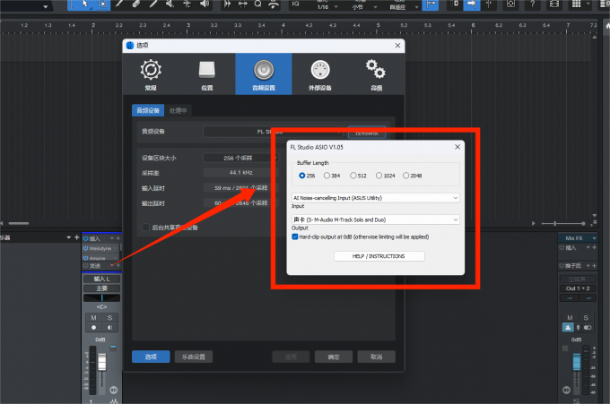Click bar 5 on the timeline ruler
The height and width of the screenshot is (404, 610).
point(378,25)
